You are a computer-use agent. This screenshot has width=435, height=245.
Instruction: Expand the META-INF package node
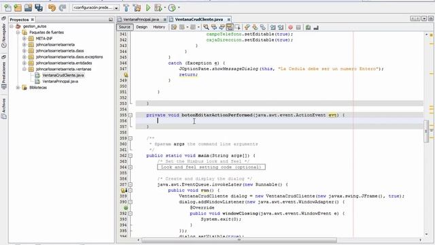[x=24, y=39]
